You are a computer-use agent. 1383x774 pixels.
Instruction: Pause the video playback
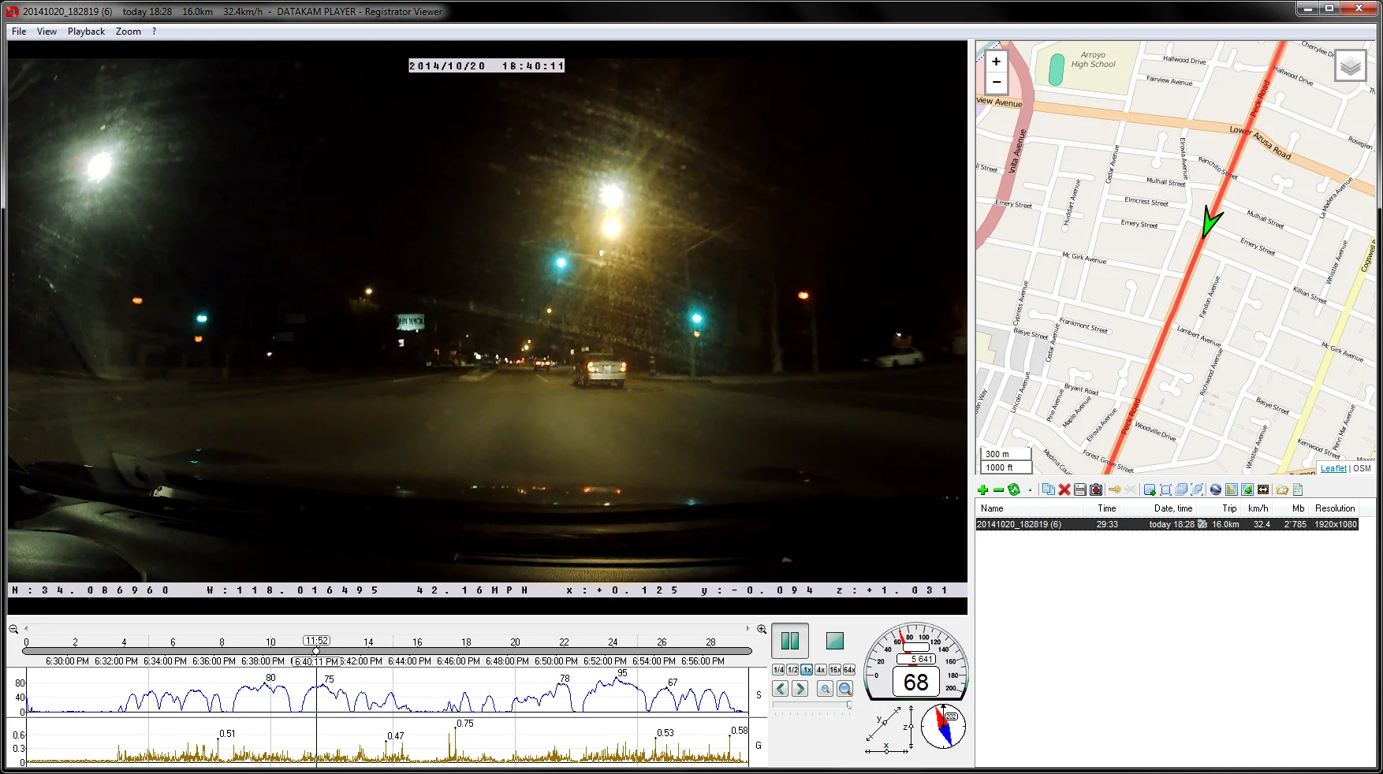pos(790,641)
